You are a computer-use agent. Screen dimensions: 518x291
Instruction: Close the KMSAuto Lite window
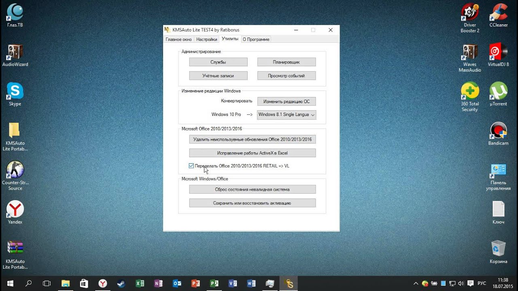pyautogui.click(x=331, y=30)
